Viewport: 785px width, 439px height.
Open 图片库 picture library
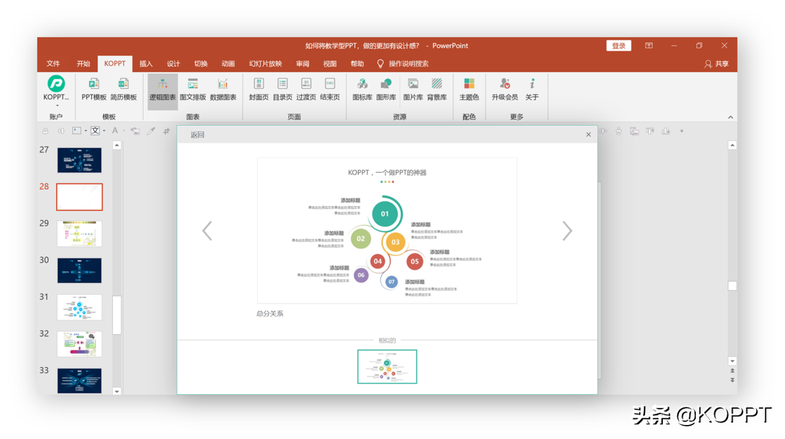click(x=413, y=89)
